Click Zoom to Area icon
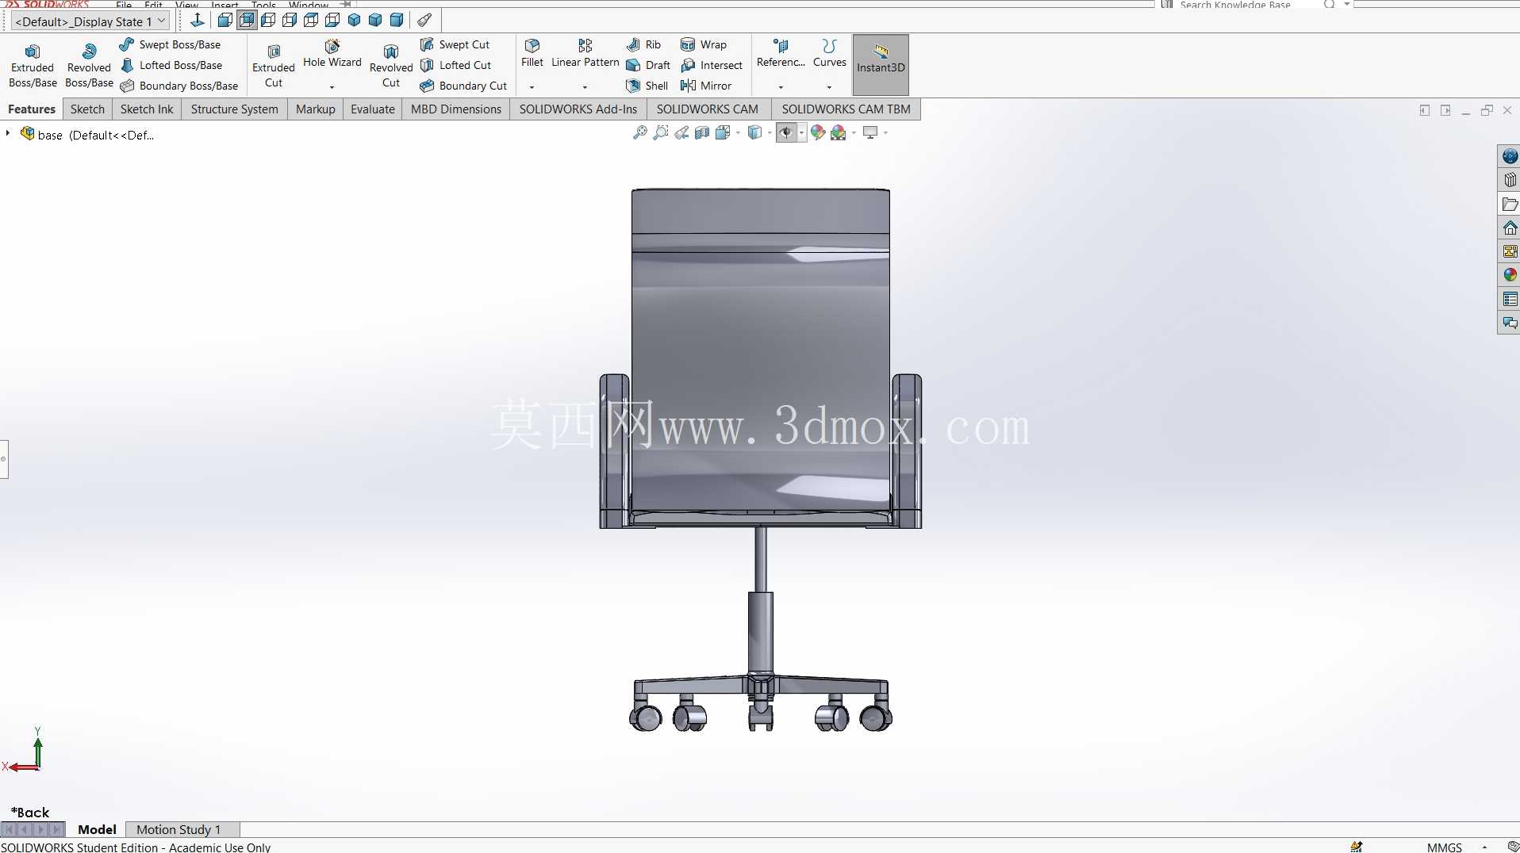This screenshot has width=1520, height=853. (661, 132)
